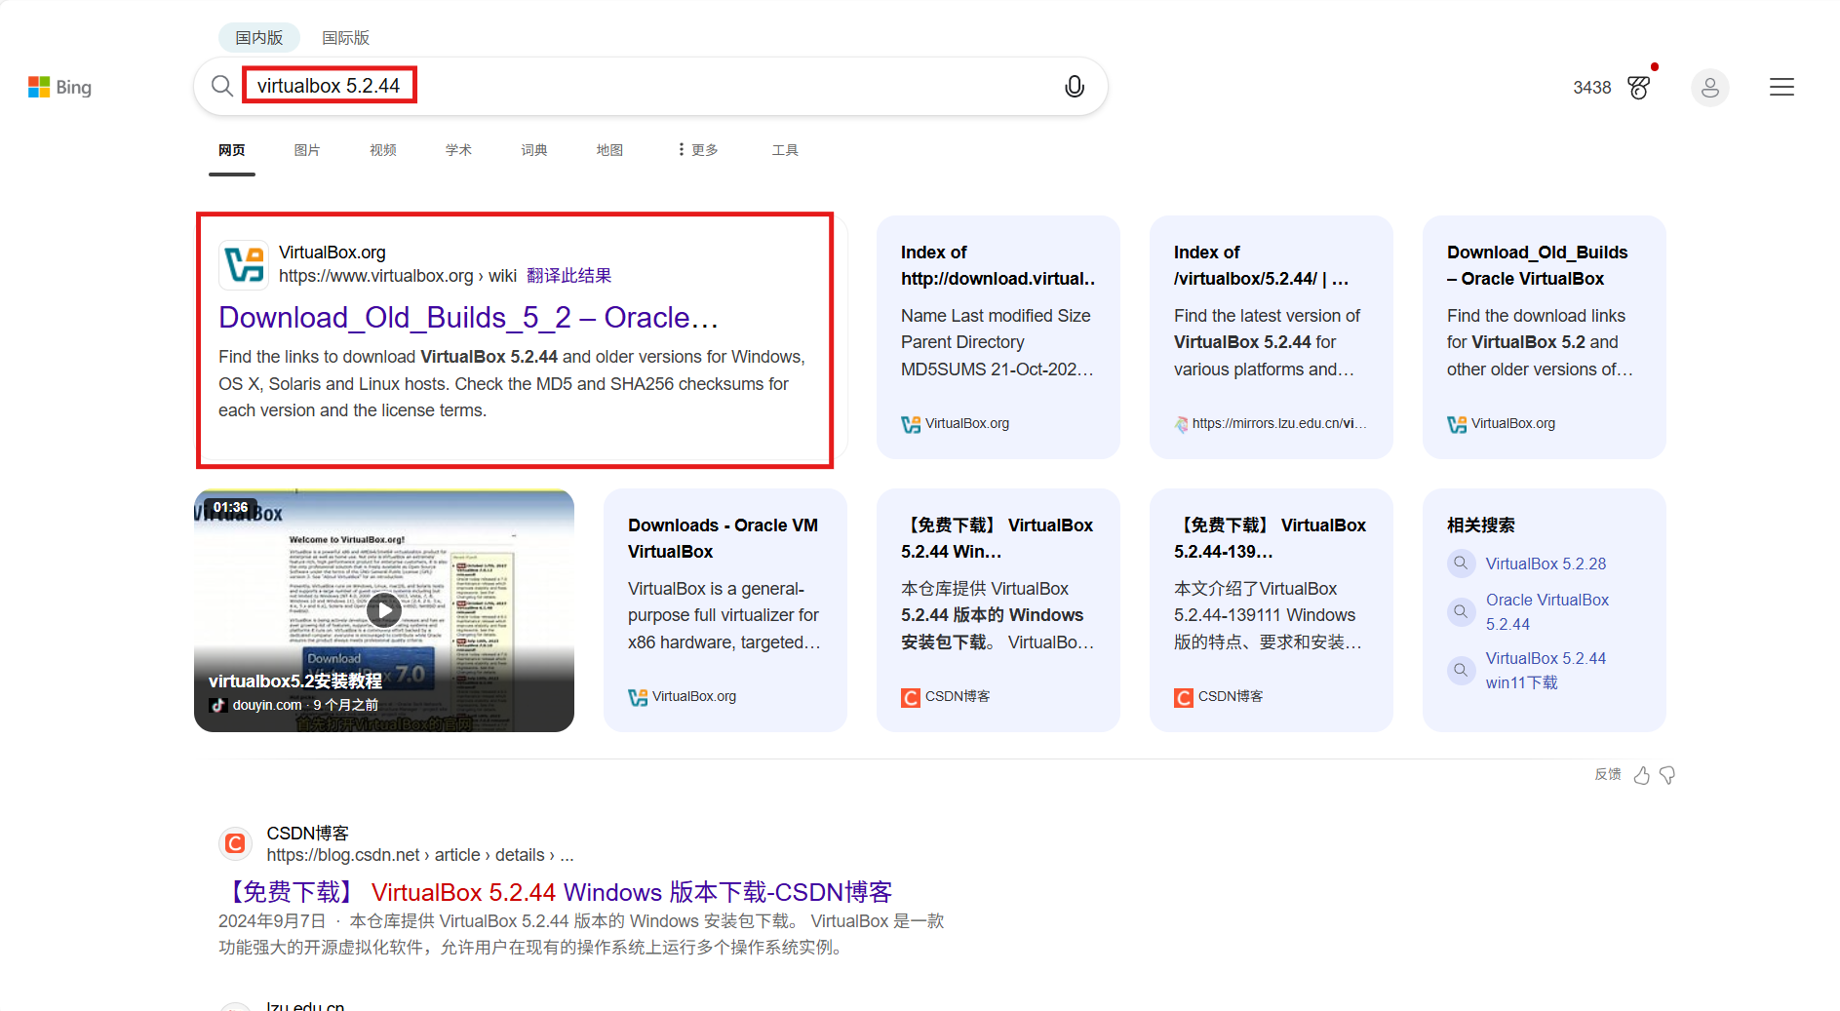Click the https://www.virtualbox.org › wiki URL
The height and width of the screenshot is (1011, 1840).
pos(398,276)
